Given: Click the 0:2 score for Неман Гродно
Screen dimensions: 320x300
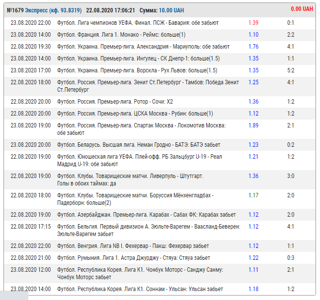Looking at the screenshot, I should tap(291, 145).
